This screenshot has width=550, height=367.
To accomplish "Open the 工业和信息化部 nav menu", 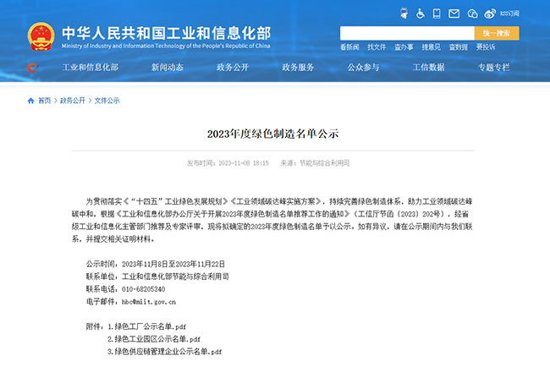I will click(91, 68).
